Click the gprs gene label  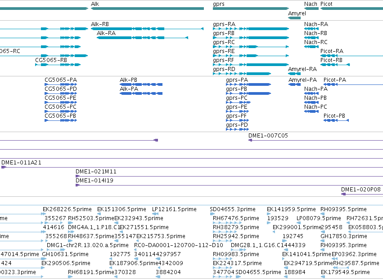[x=219, y=4]
